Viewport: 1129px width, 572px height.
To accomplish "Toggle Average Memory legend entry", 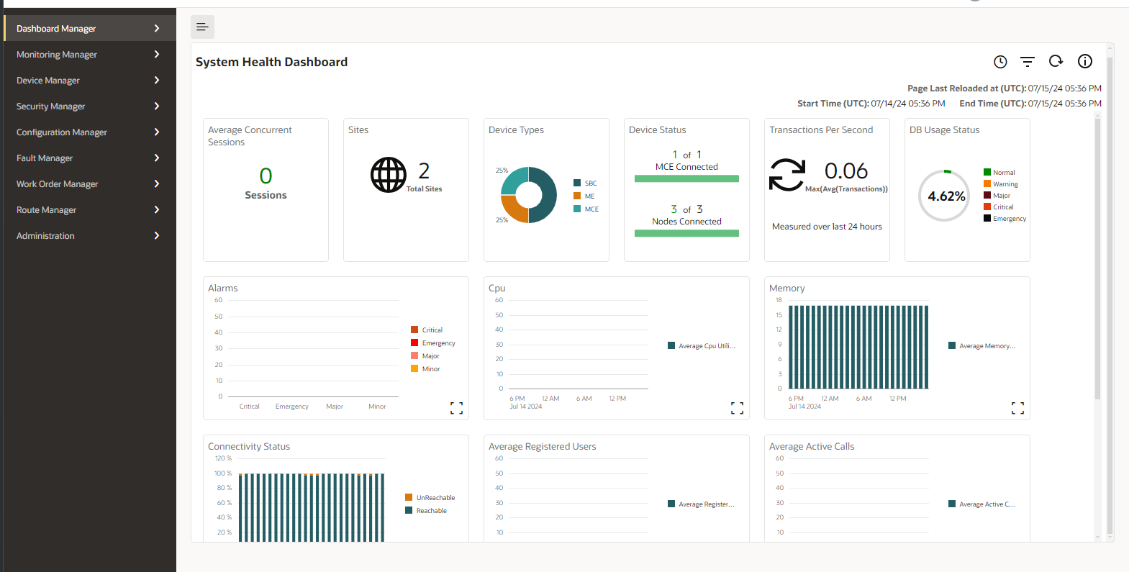I will click(x=982, y=345).
